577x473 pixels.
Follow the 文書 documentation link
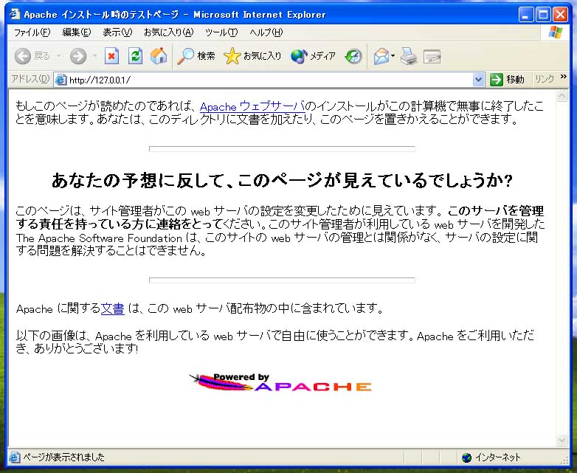coord(113,308)
